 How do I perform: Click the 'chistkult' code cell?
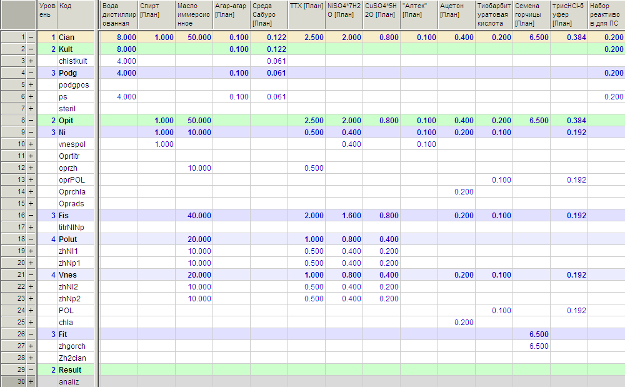pos(76,61)
